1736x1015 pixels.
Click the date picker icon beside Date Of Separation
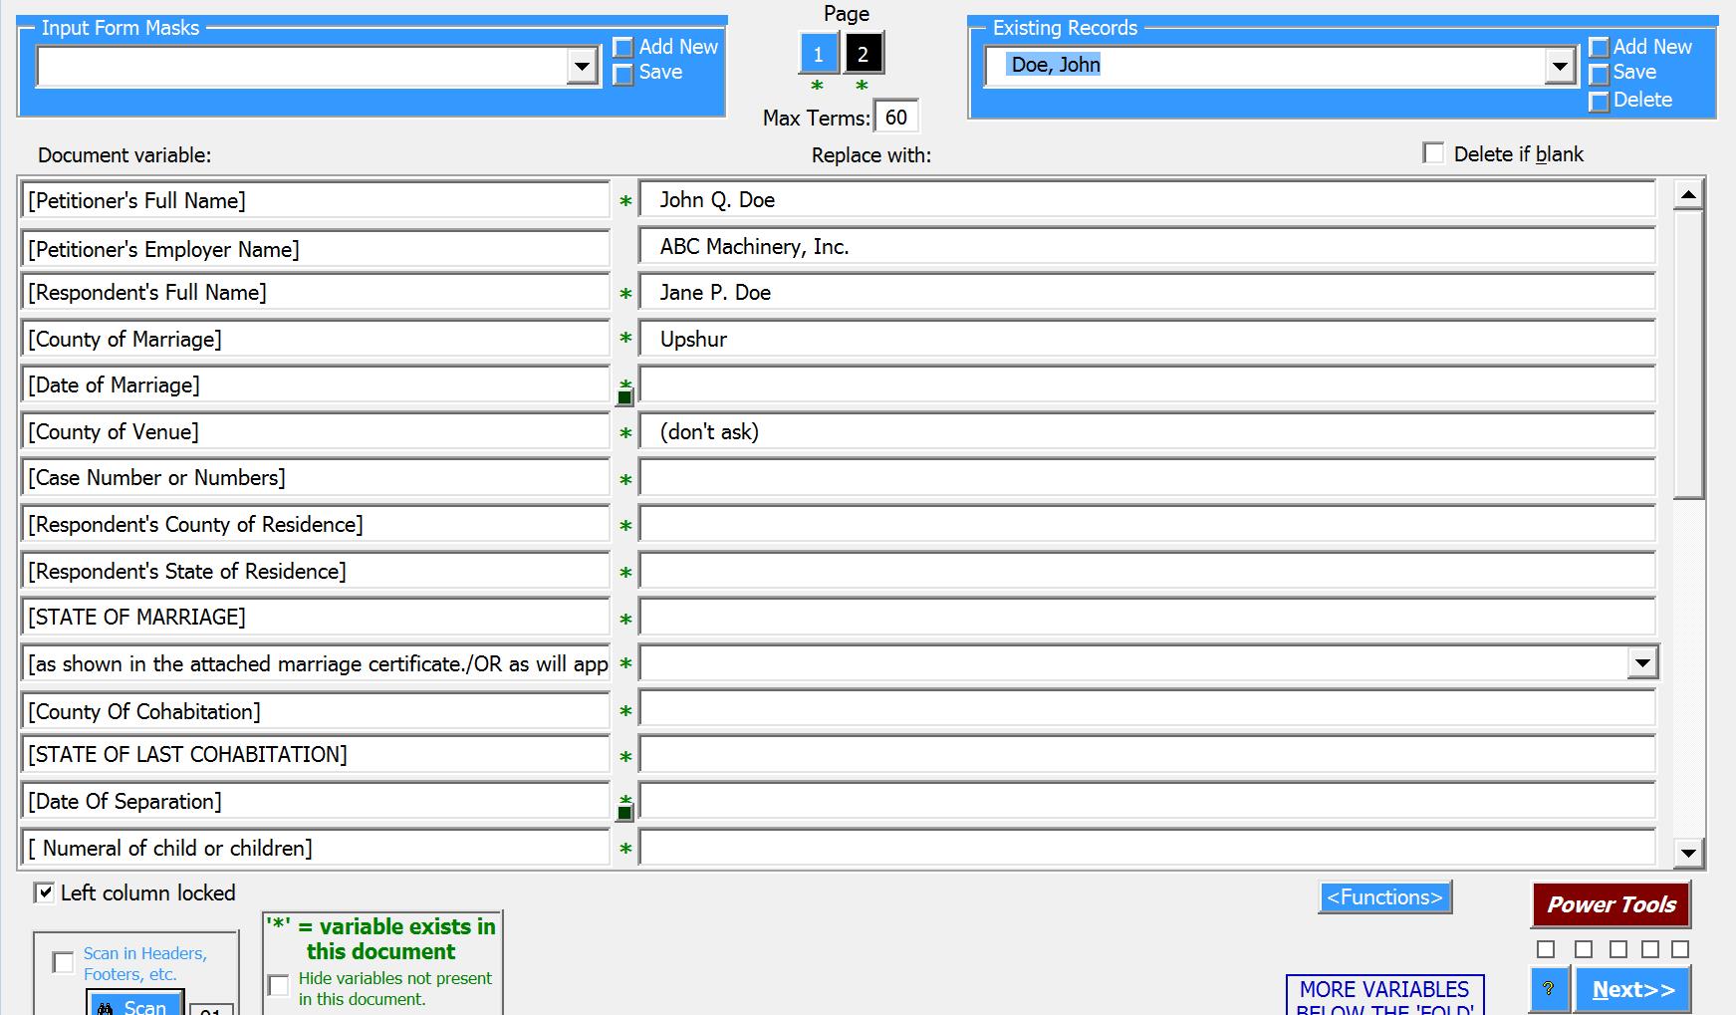click(x=624, y=813)
